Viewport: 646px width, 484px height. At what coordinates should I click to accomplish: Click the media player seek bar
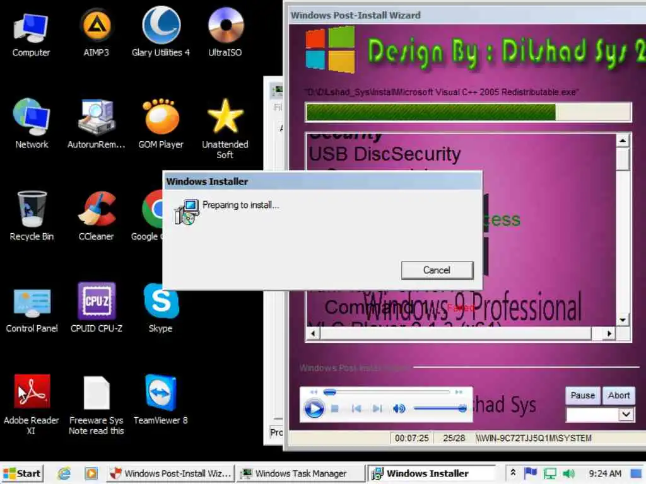click(387, 392)
